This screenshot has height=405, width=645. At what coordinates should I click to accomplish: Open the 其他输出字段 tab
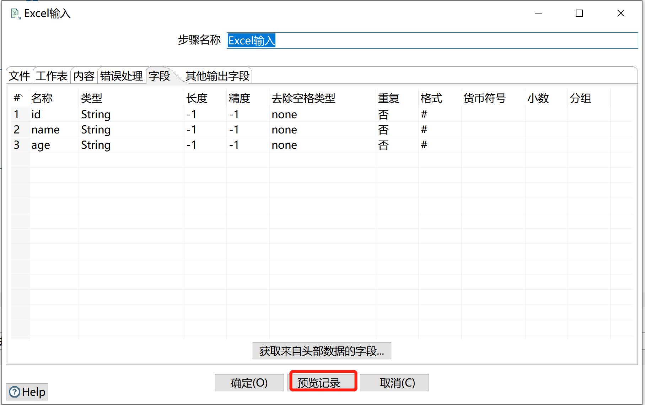click(x=217, y=76)
